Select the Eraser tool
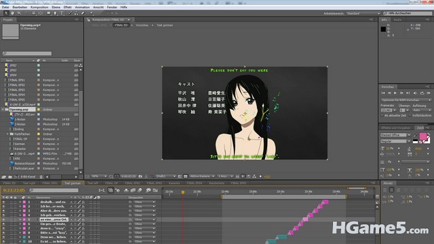Image resolution: width=434 pixels, height=244 pixels. pyautogui.click(x=83, y=13)
